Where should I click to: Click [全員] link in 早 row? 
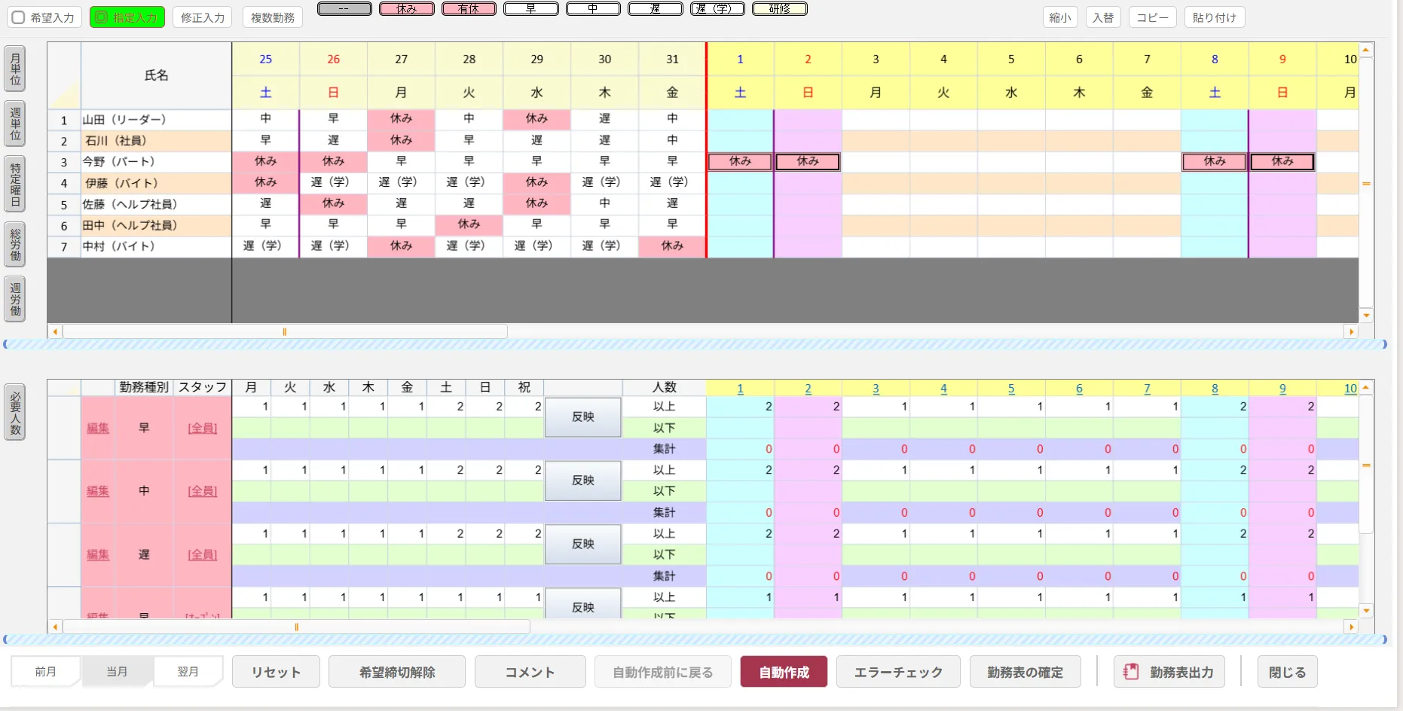(x=203, y=428)
